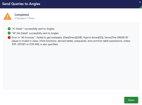
Task: Click the Done button
Action: (131, 100)
